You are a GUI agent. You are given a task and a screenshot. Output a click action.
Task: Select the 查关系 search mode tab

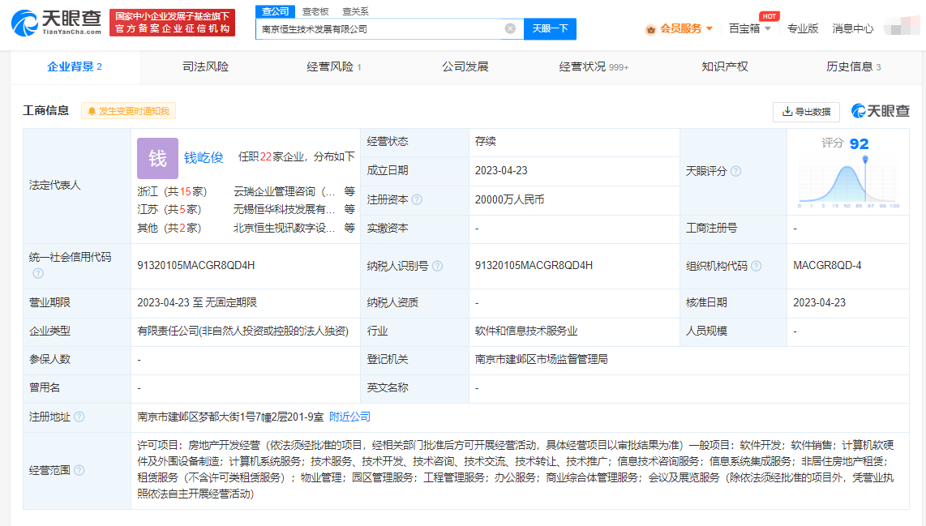click(x=355, y=11)
